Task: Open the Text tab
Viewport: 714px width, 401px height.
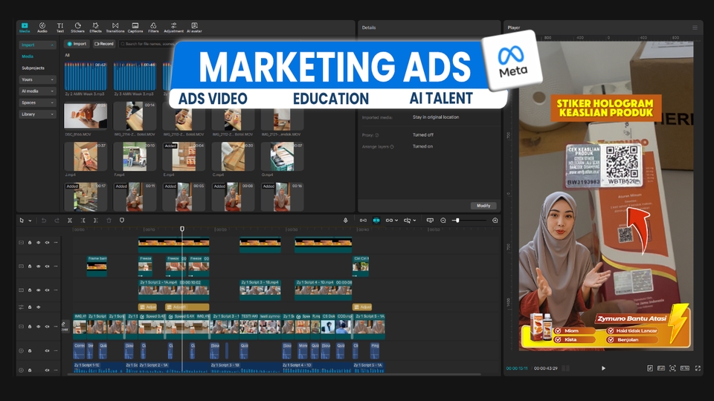Action: point(60,27)
